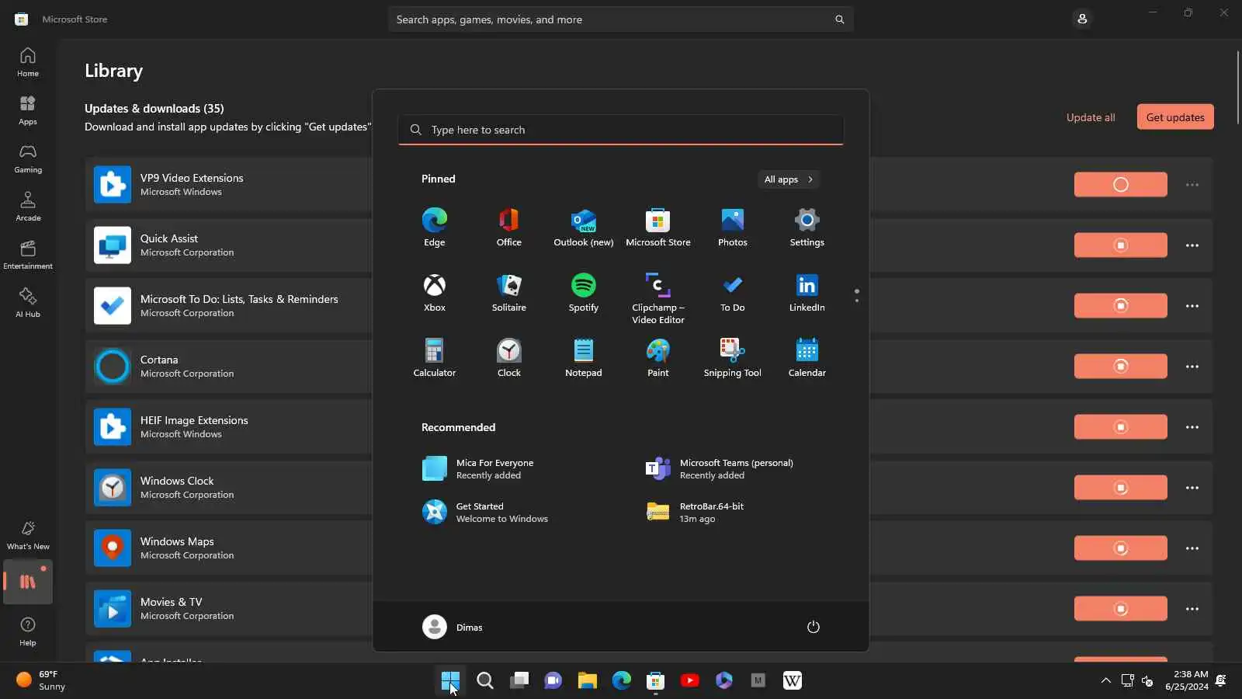Open the profile icon in Microsoft Store title bar
Viewport: 1242px width, 699px height.
pos(1082,19)
